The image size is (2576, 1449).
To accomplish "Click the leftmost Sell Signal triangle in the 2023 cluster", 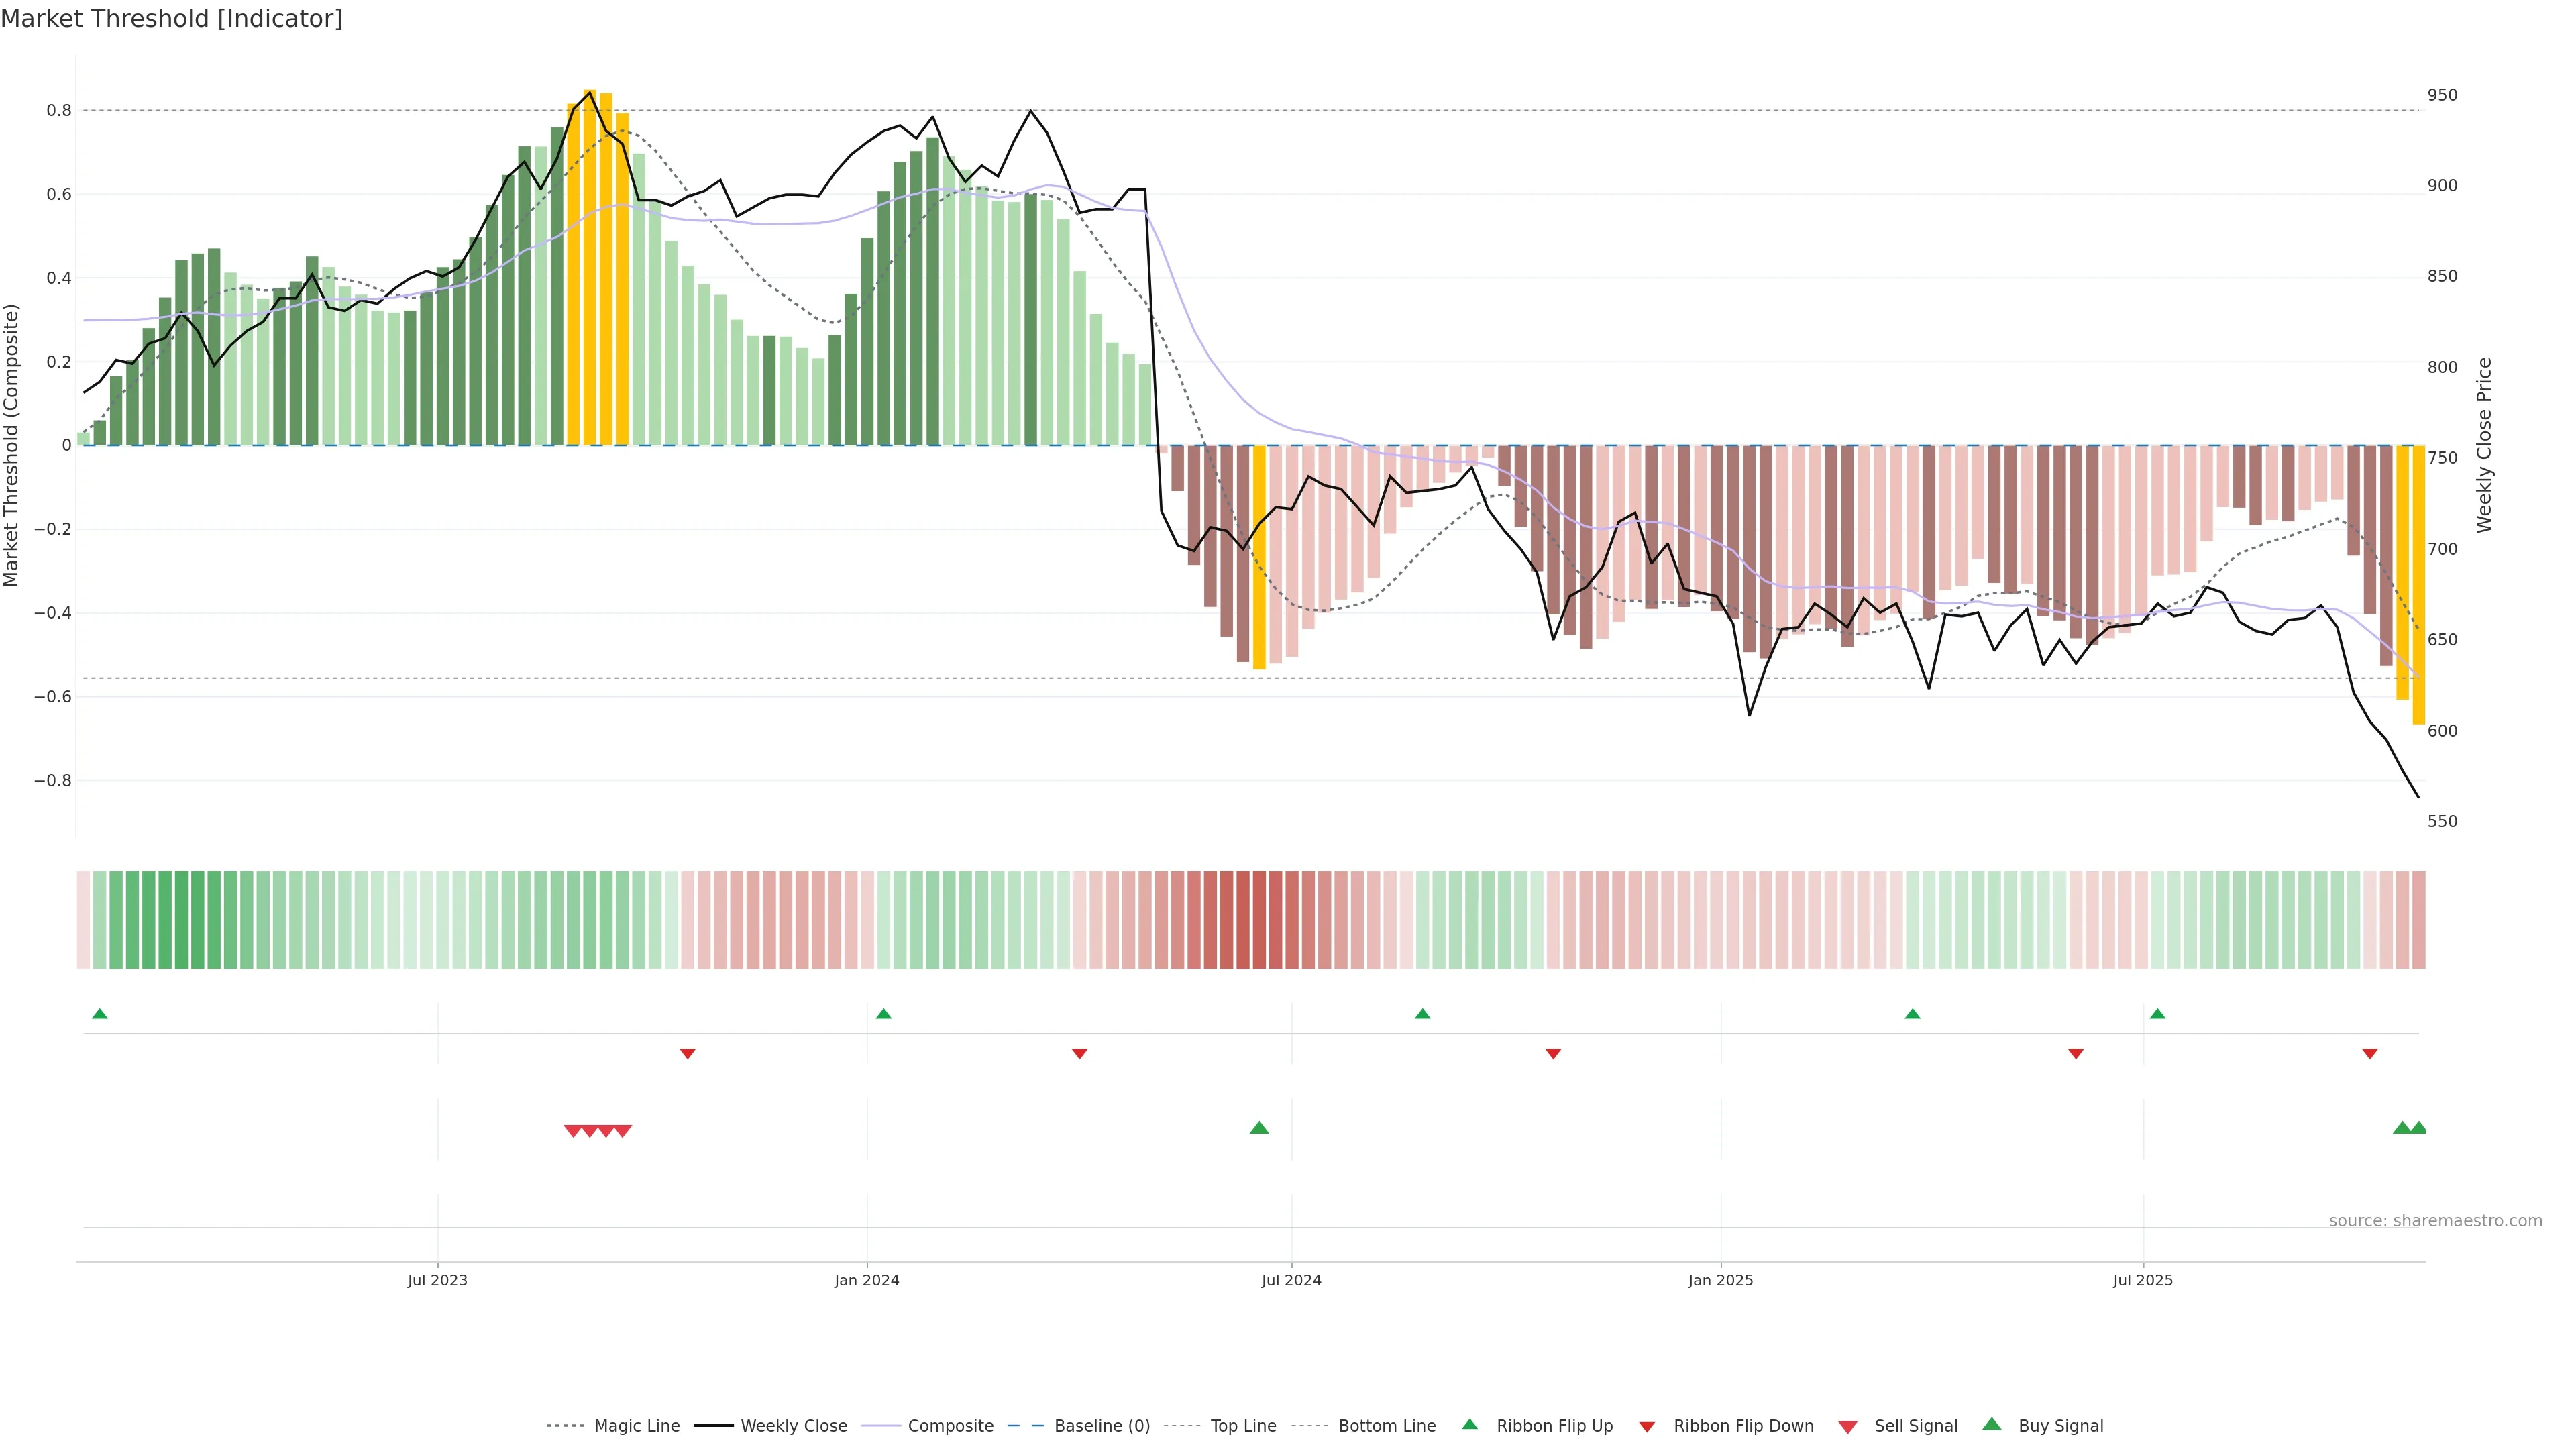I will 573,1131.
